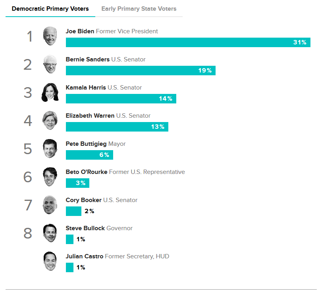Click the Bernie Sanders name label

pos(87,59)
